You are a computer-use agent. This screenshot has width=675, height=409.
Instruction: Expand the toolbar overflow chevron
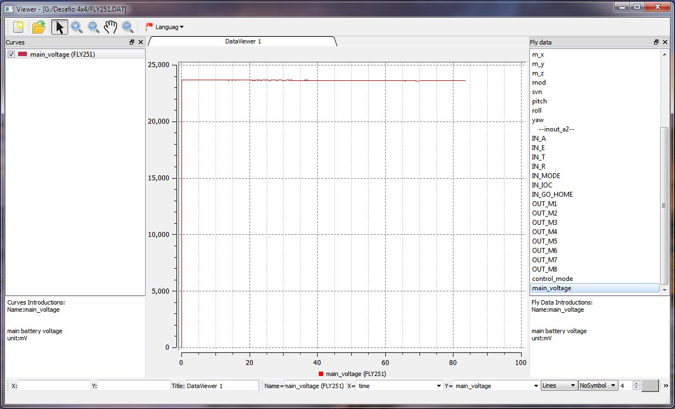pos(666,386)
